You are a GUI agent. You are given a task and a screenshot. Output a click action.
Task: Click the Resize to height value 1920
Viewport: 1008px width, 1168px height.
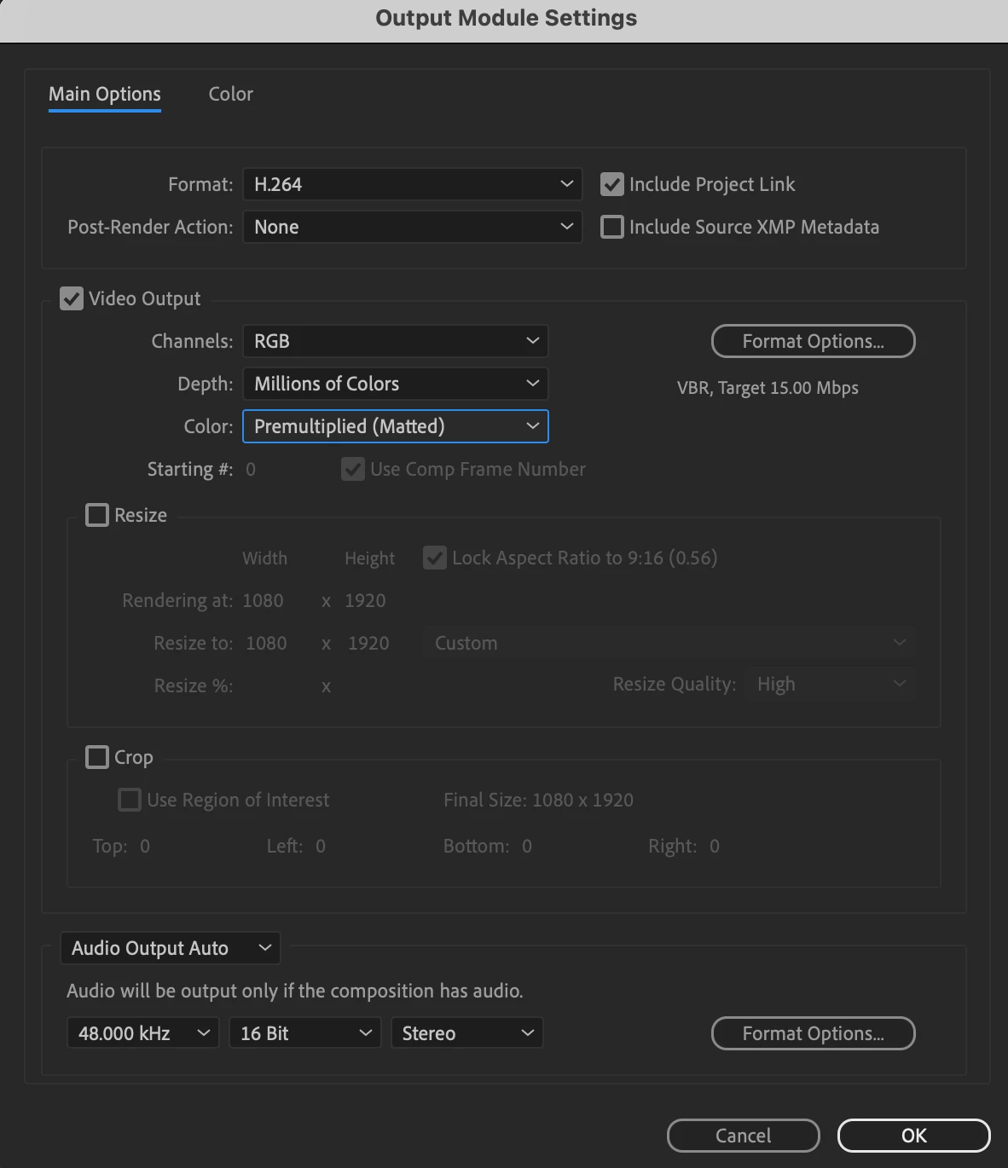[368, 643]
